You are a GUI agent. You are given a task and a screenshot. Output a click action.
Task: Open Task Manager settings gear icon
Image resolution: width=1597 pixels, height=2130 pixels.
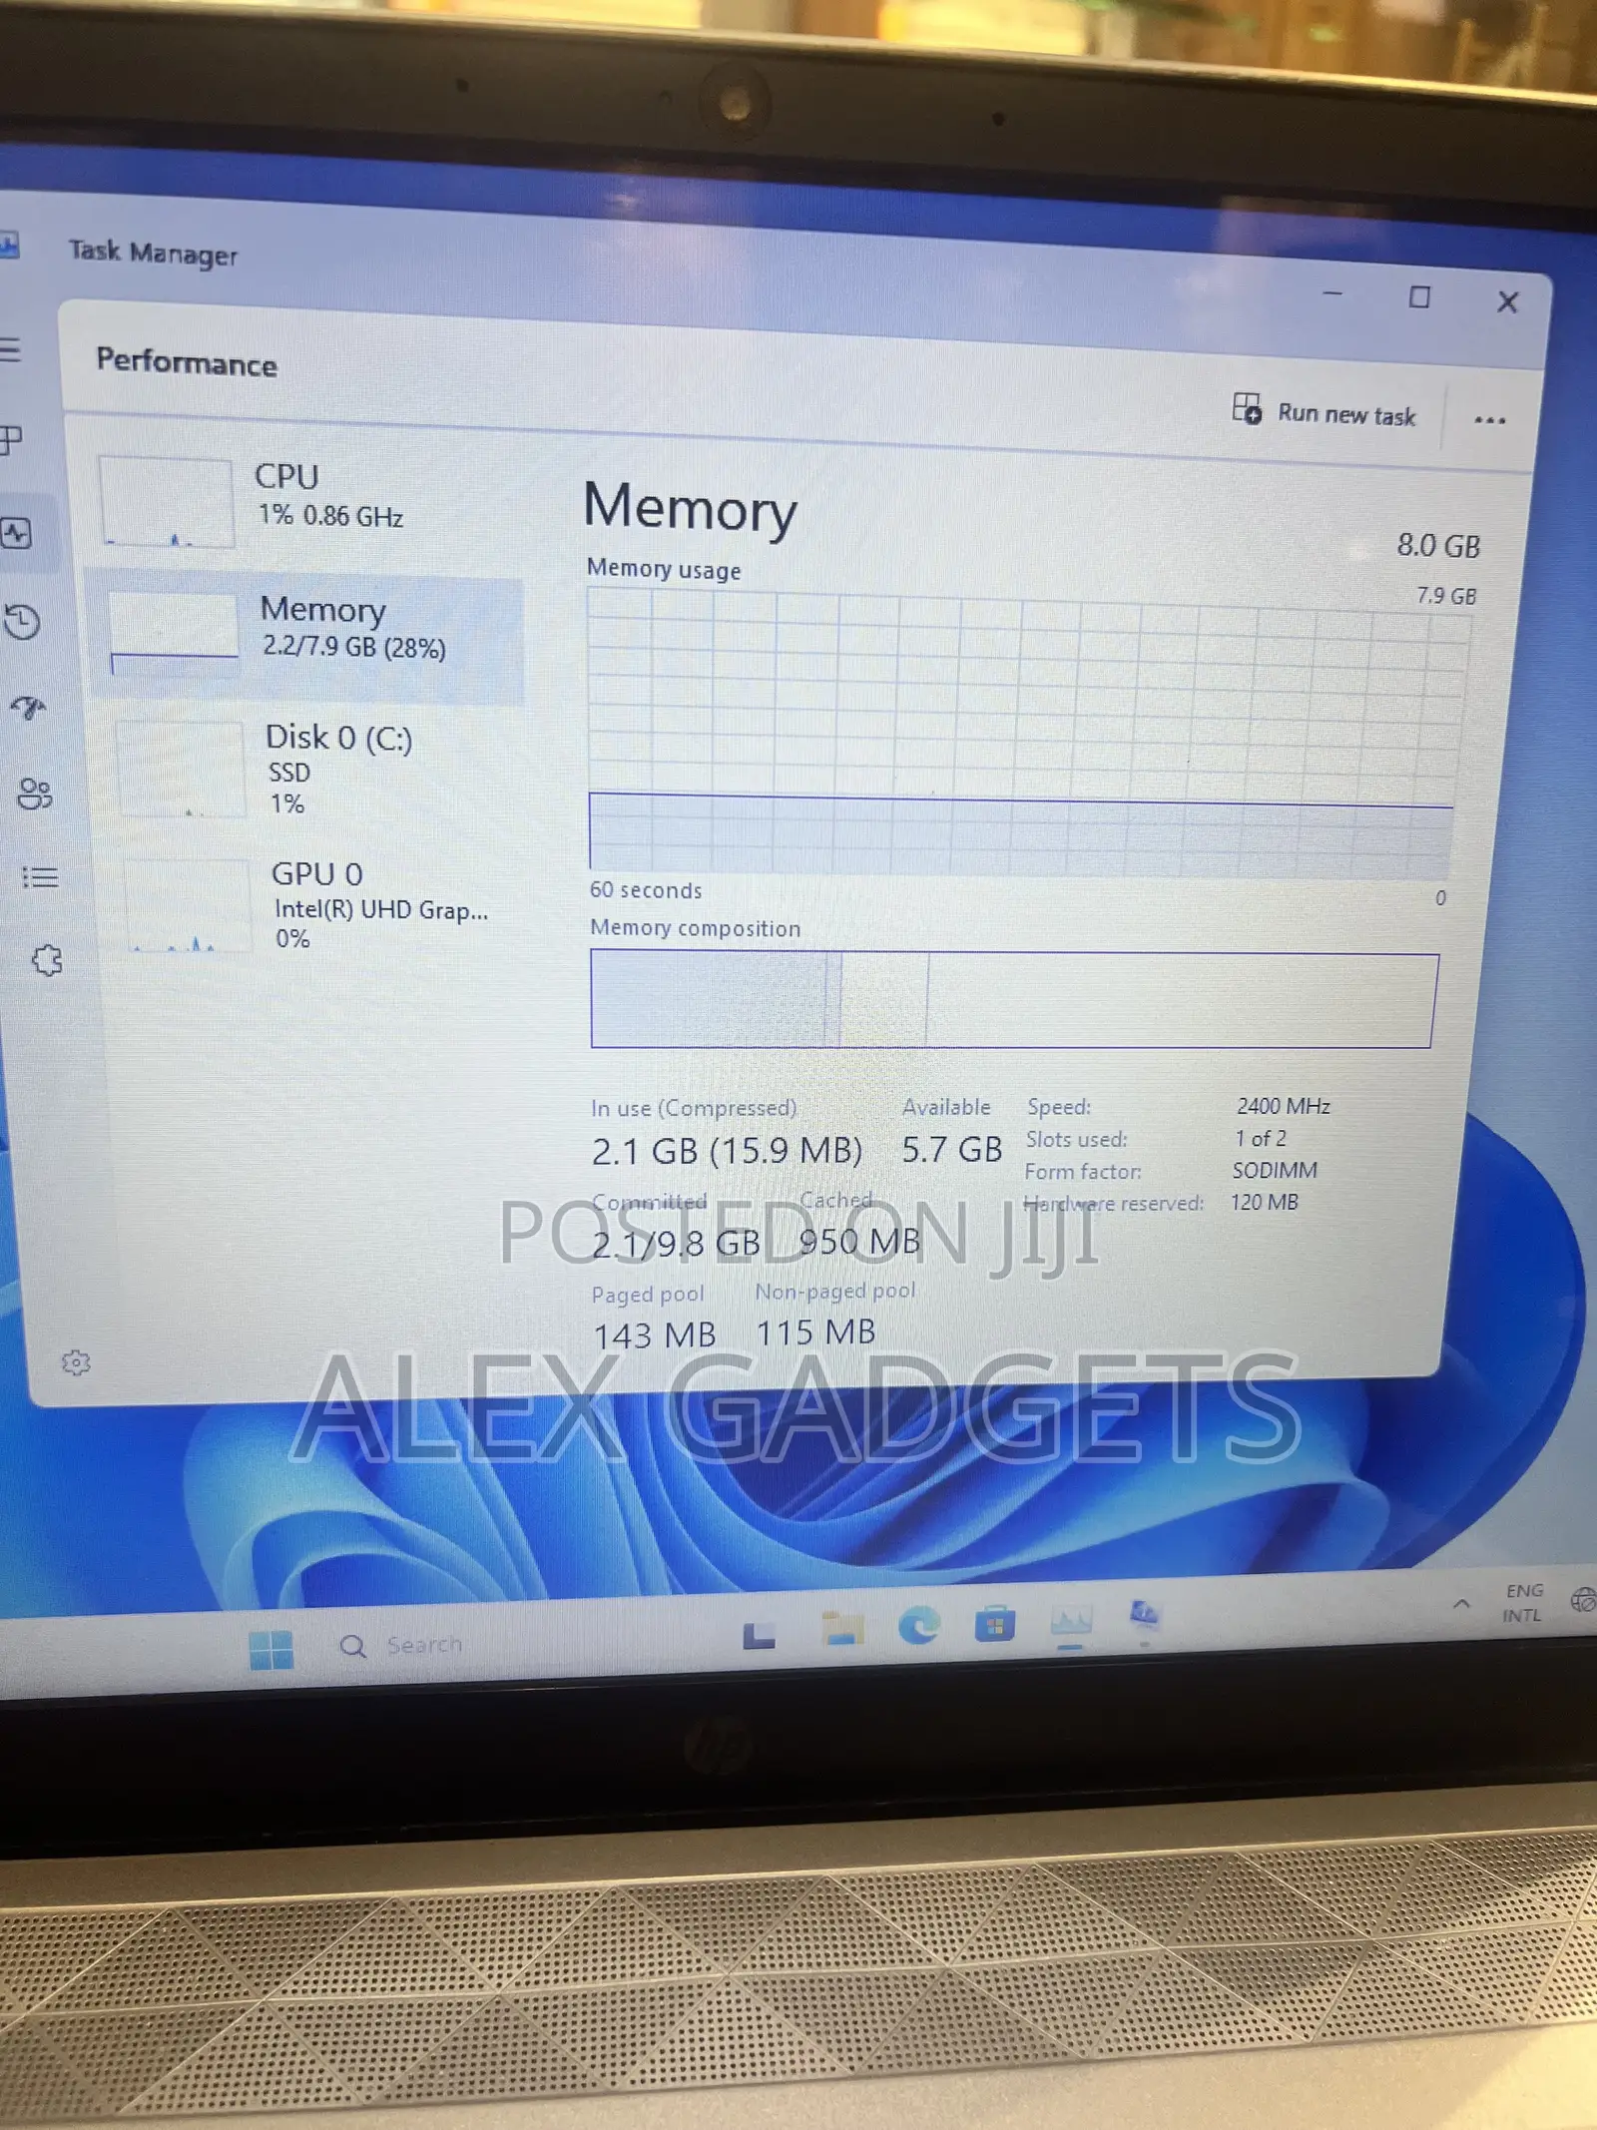(x=76, y=1362)
